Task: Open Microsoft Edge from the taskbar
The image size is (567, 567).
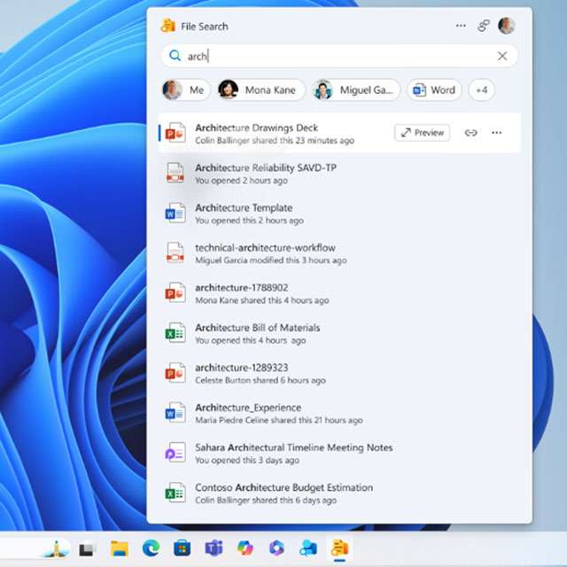Action: click(151, 548)
